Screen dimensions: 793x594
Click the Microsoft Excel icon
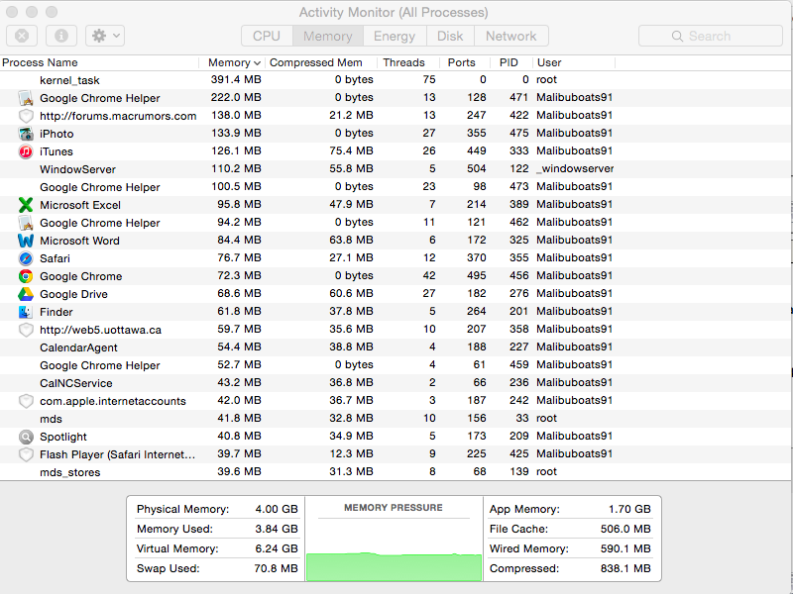pos(26,205)
